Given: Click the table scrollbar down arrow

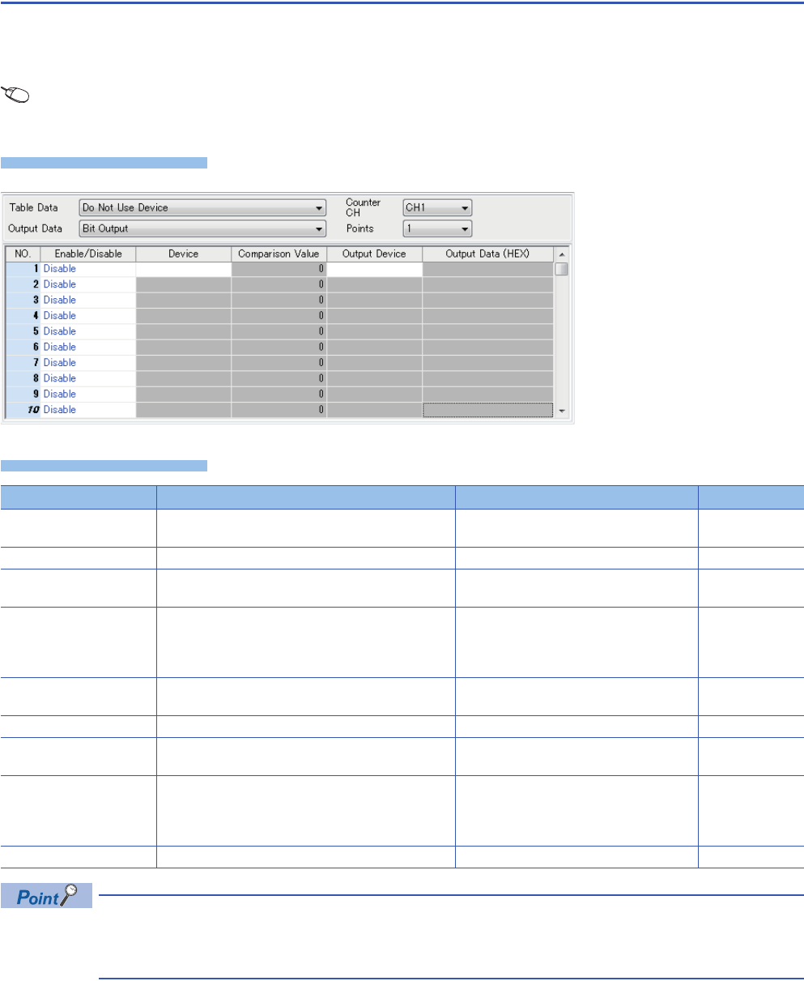Looking at the screenshot, I should point(562,411).
